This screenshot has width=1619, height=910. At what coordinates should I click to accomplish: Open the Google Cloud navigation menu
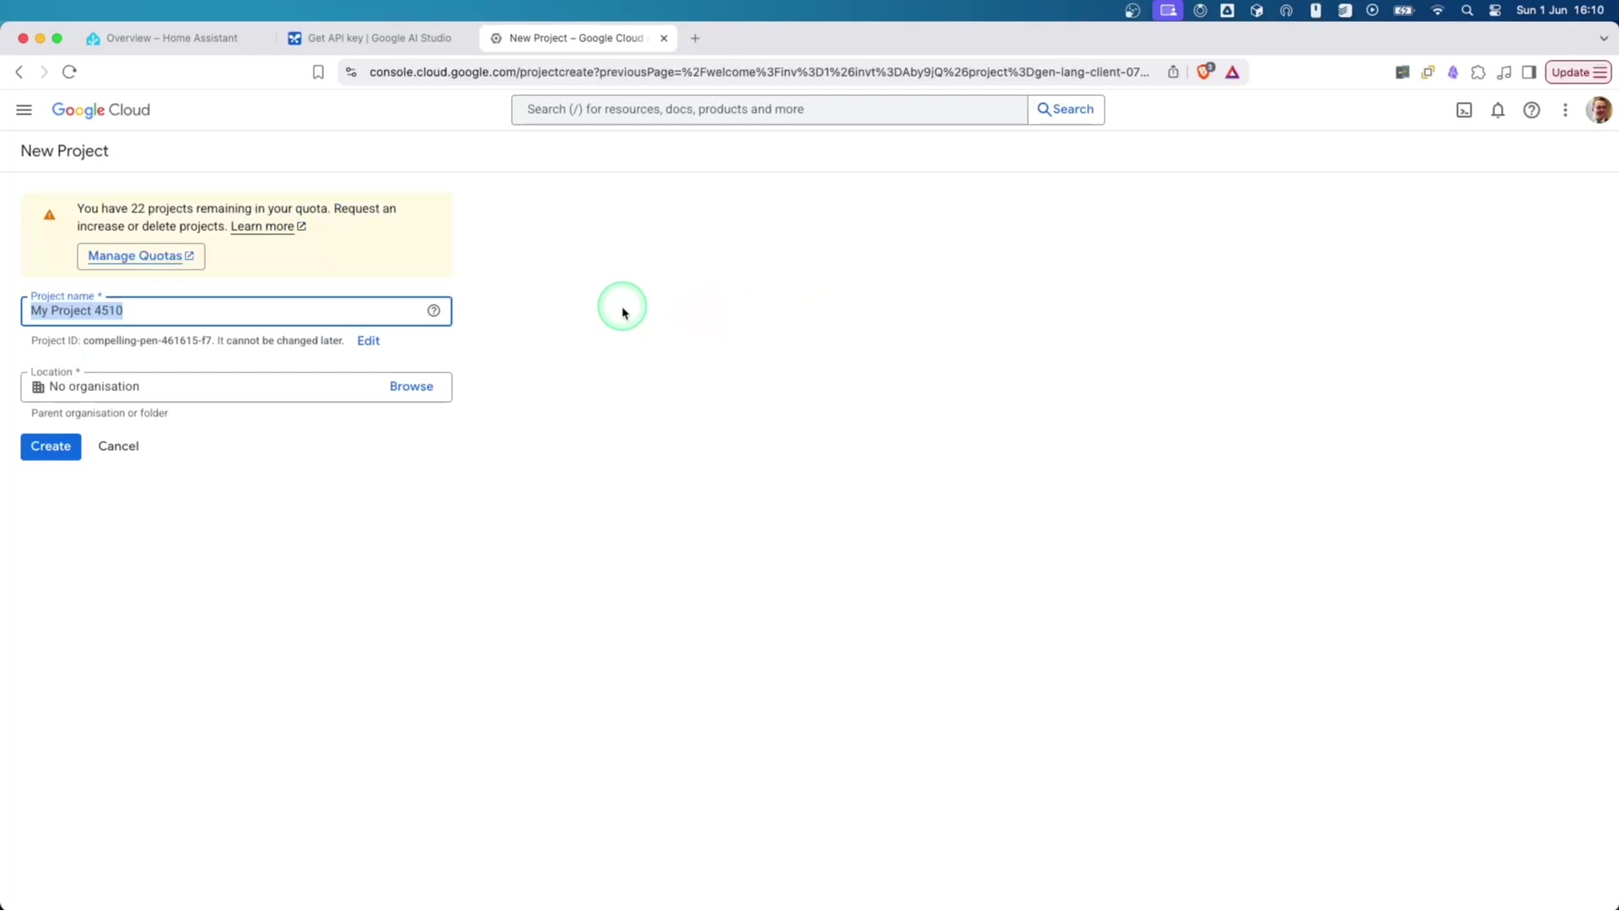point(24,110)
